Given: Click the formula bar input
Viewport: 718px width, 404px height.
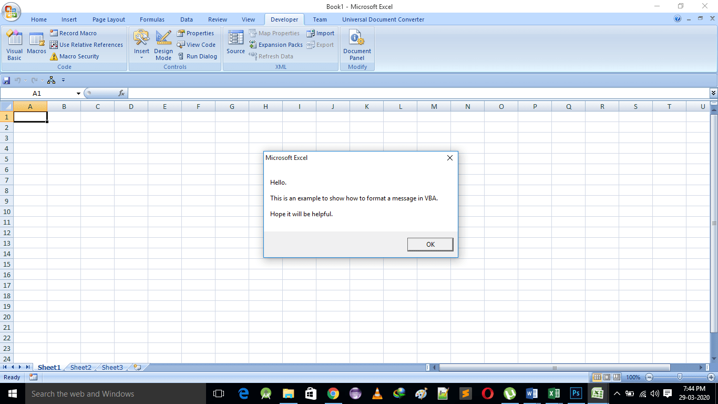Looking at the screenshot, I should [418, 93].
